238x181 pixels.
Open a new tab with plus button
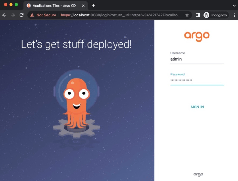[94, 6]
